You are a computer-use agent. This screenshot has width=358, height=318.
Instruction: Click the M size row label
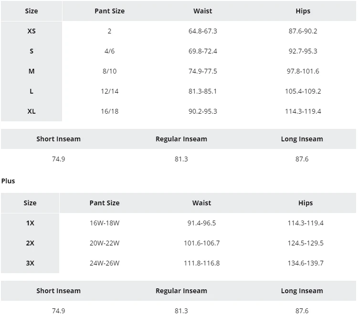(x=32, y=71)
